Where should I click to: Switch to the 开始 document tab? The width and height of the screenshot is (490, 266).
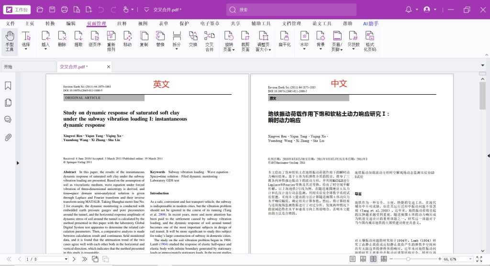8,66
